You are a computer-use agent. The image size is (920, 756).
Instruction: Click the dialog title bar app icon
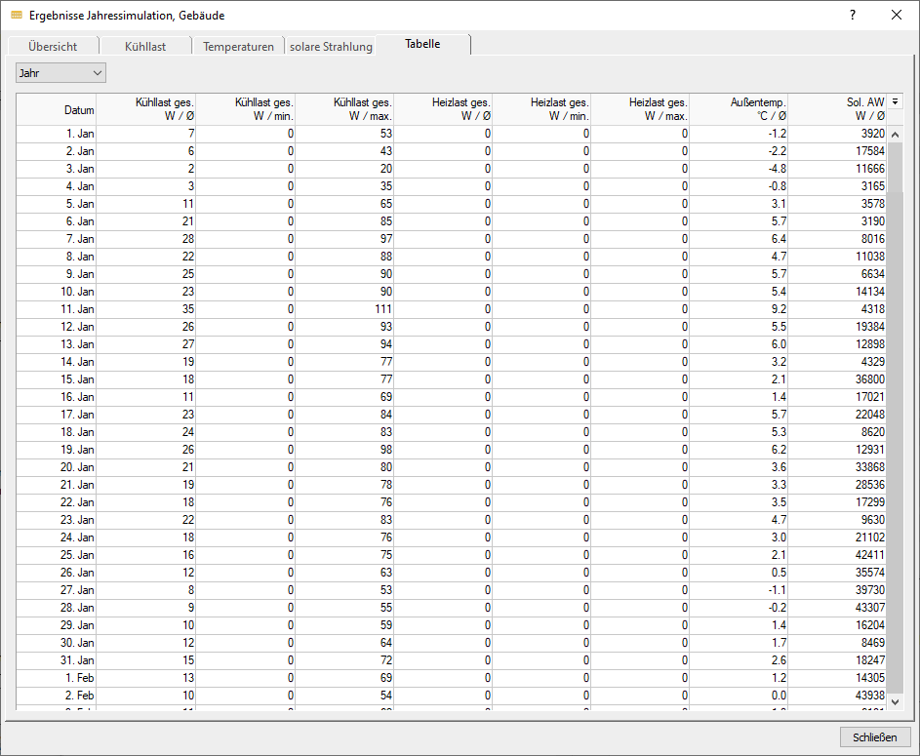tap(17, 16)
